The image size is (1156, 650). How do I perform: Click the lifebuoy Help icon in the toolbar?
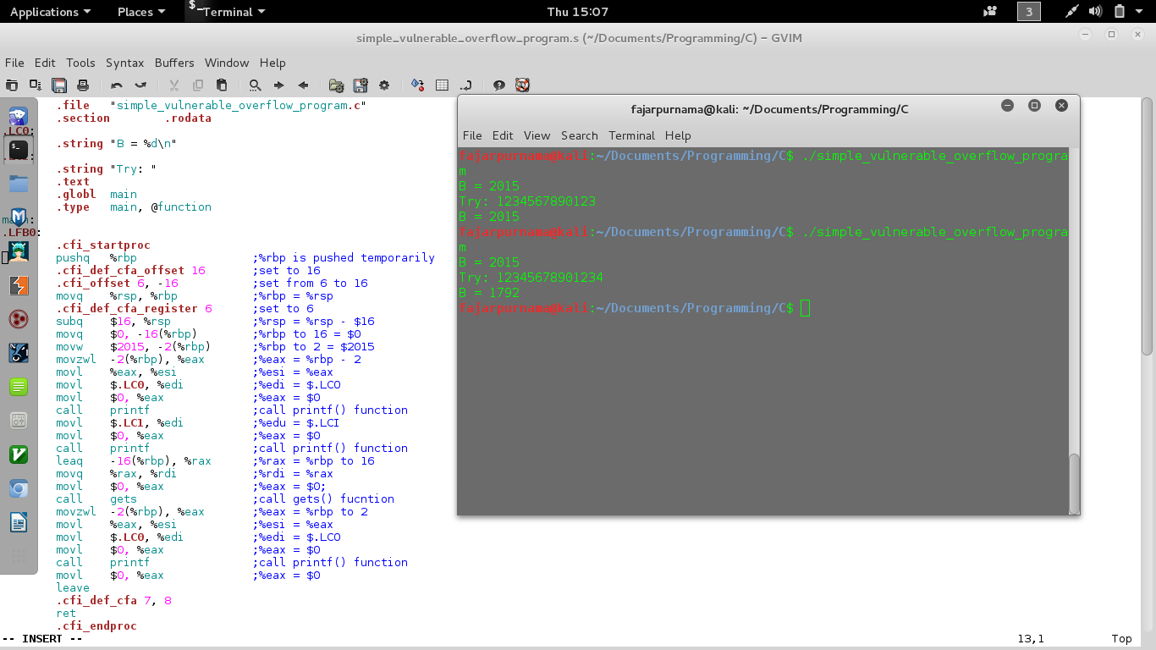pos(523,85)
